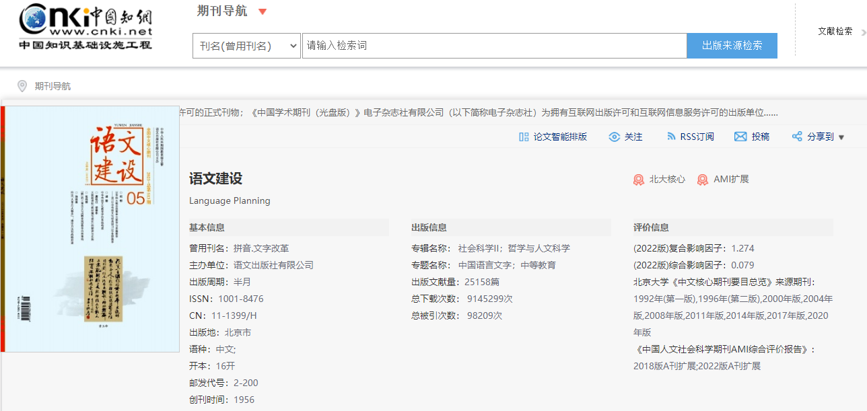The image size is (867, 411).
Task: Click the 请输入检索词 search input field
Action: coord(494,46)
